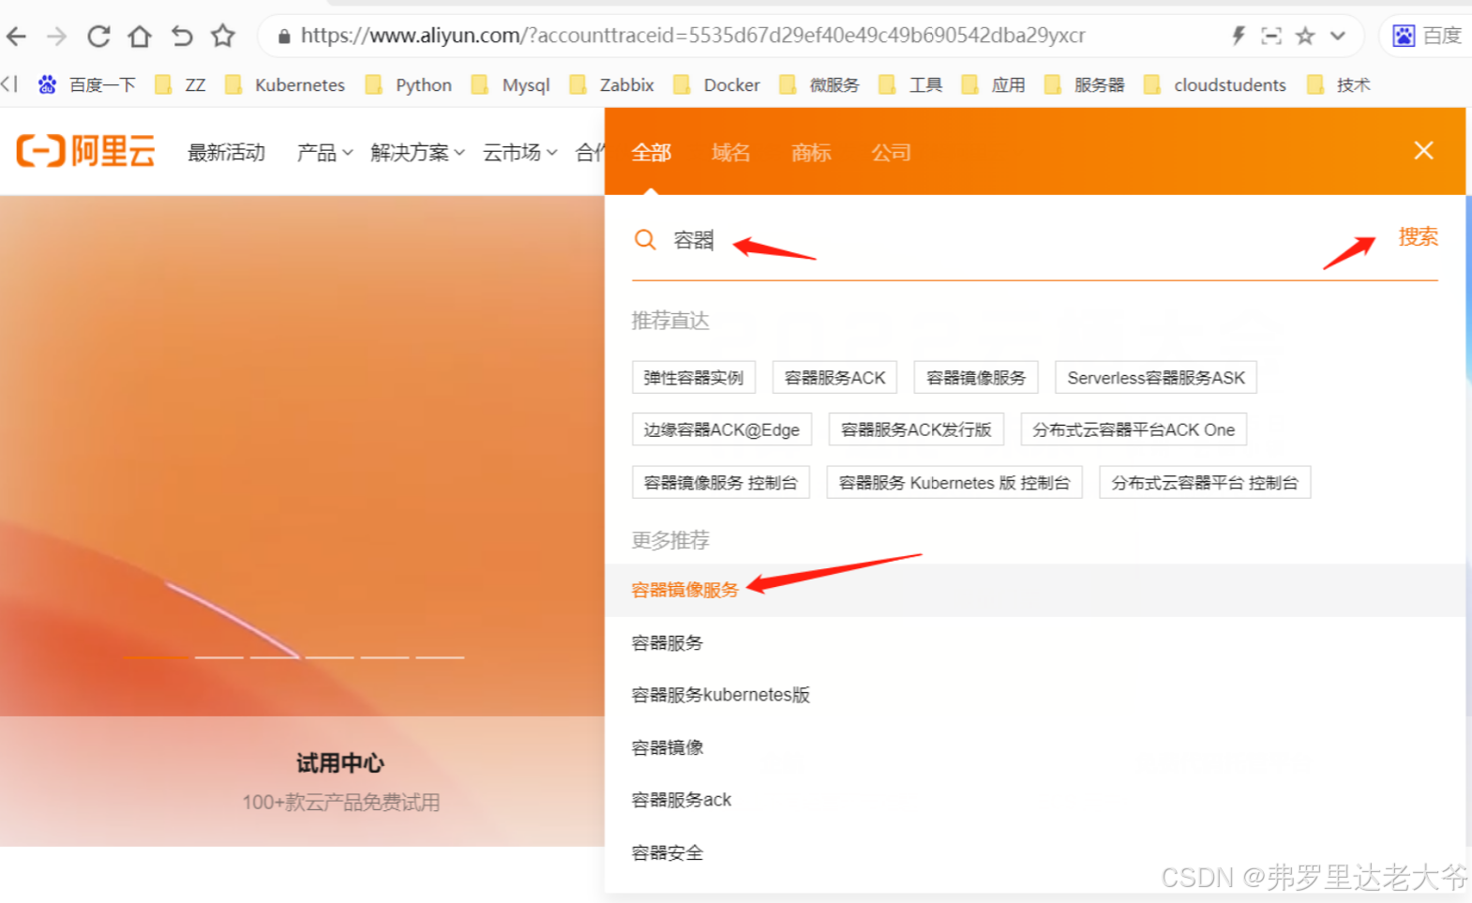The image size is (1472, 903).
Task: Expand the 产品 dropdown menu
Action: click(324, 153)
